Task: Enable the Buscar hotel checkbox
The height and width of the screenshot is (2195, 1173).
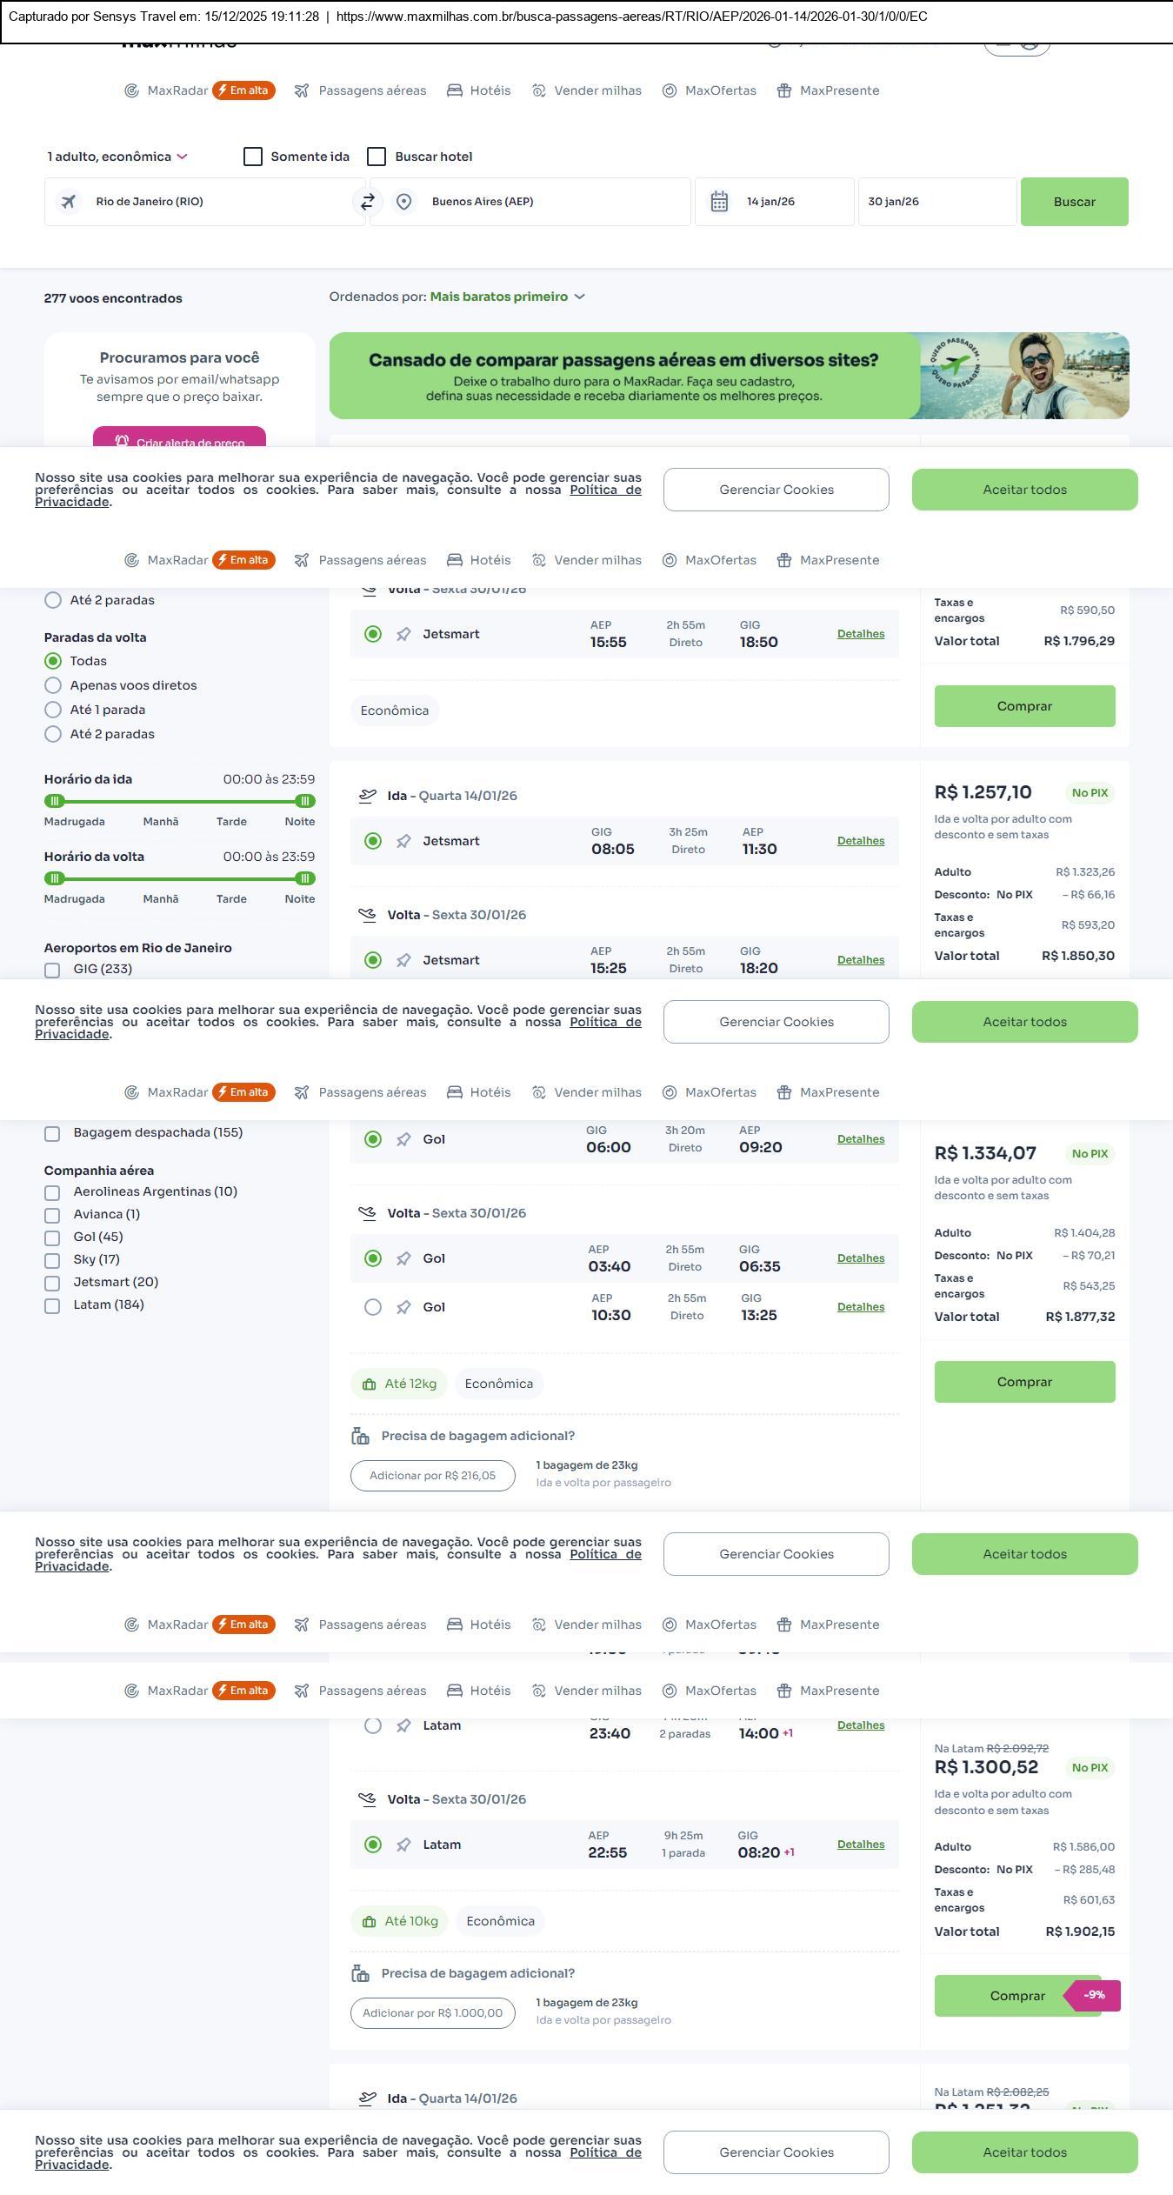Action: coord(377,157)
